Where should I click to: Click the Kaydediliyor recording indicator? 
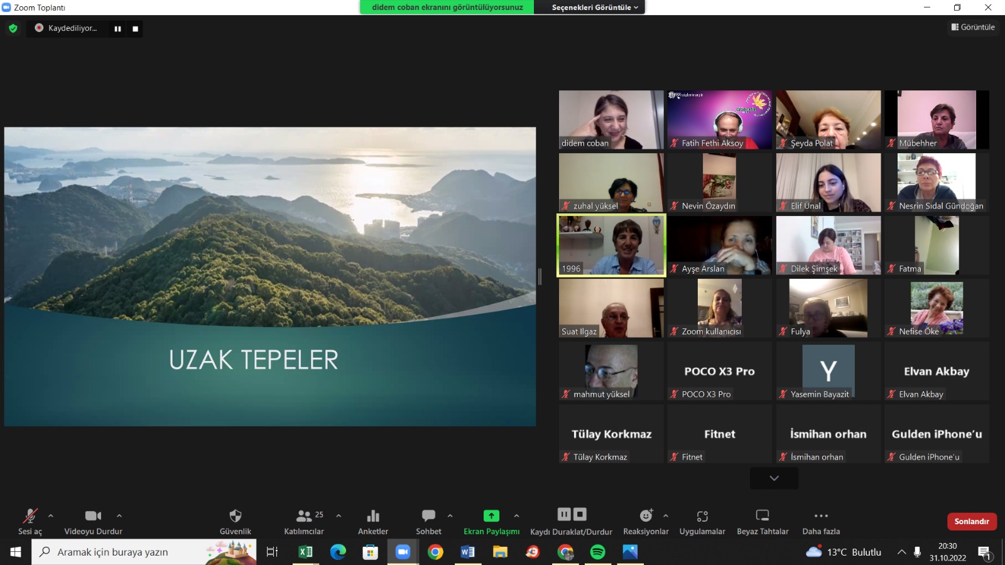[x=66, y=28]
